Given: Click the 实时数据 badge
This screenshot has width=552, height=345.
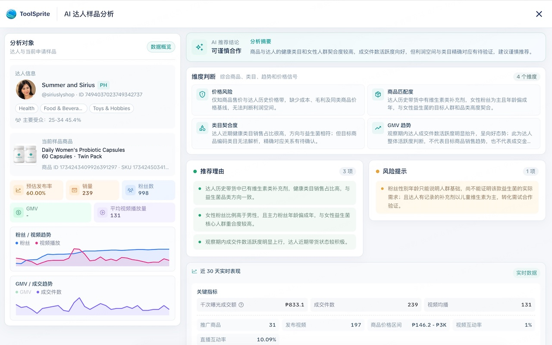Looking at the screenshot, I should pyautogui.click(x=526, y=273).
